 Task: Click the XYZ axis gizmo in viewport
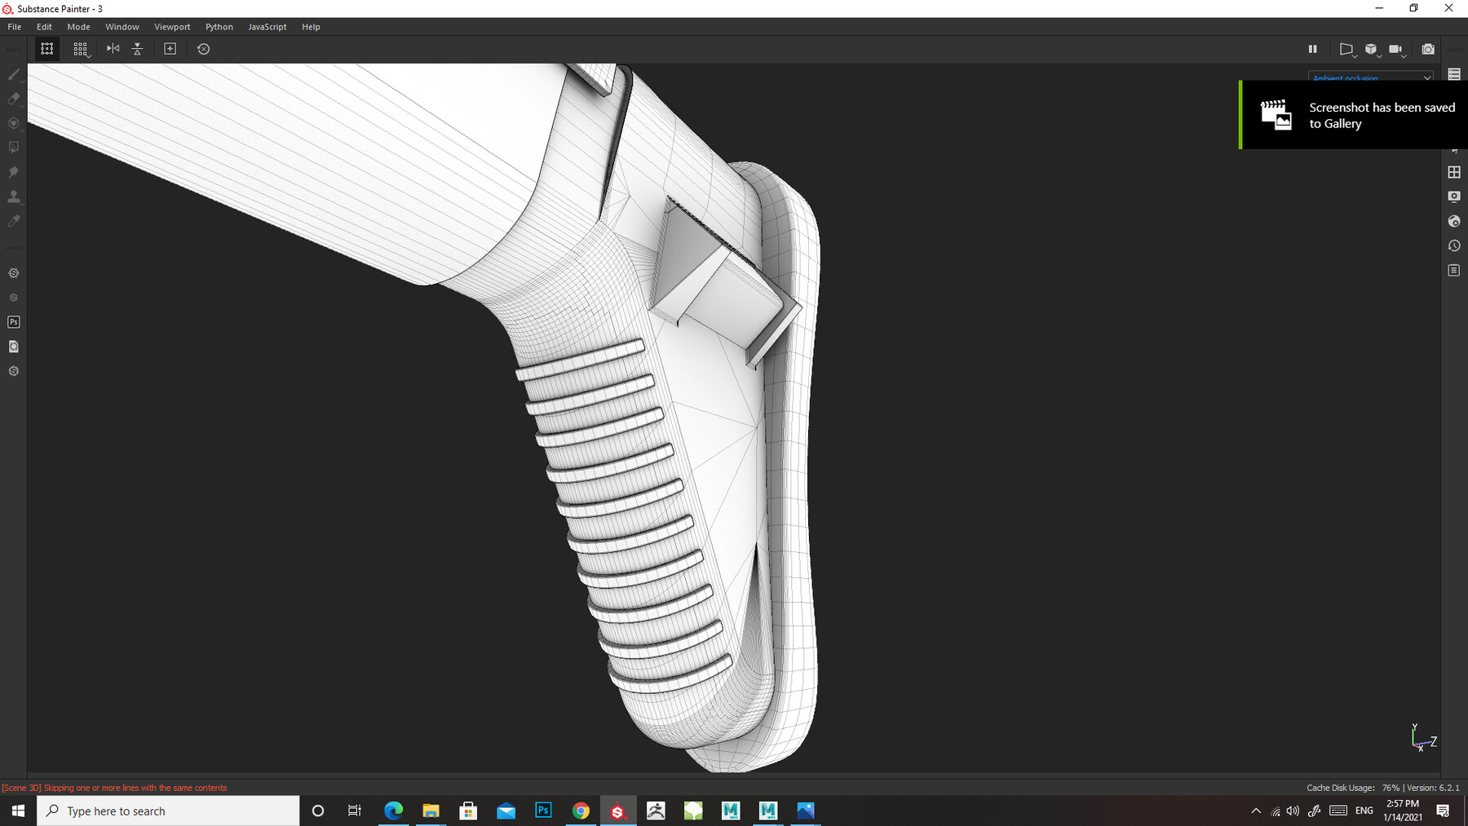1423,738
